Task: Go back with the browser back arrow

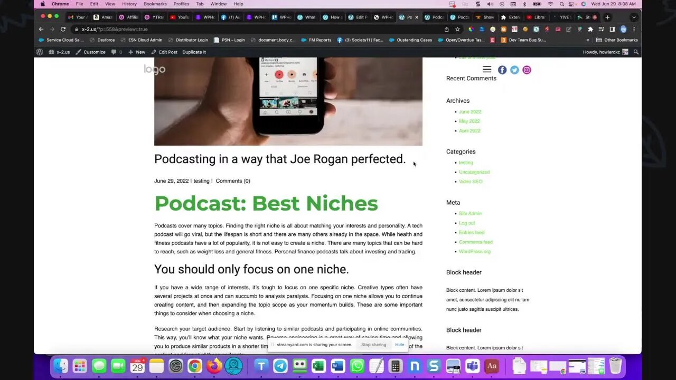Action: [41, 29]
